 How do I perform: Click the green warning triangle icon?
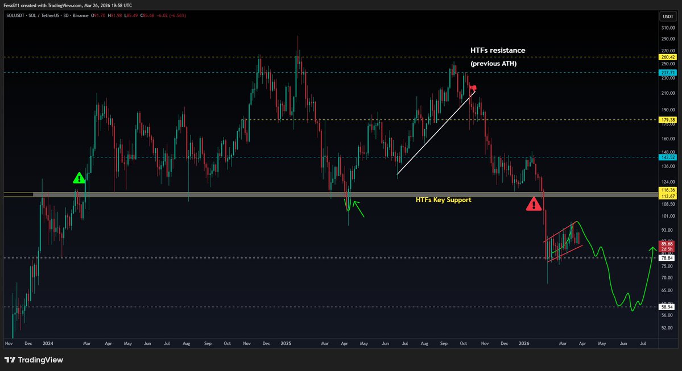click(78, 178)
